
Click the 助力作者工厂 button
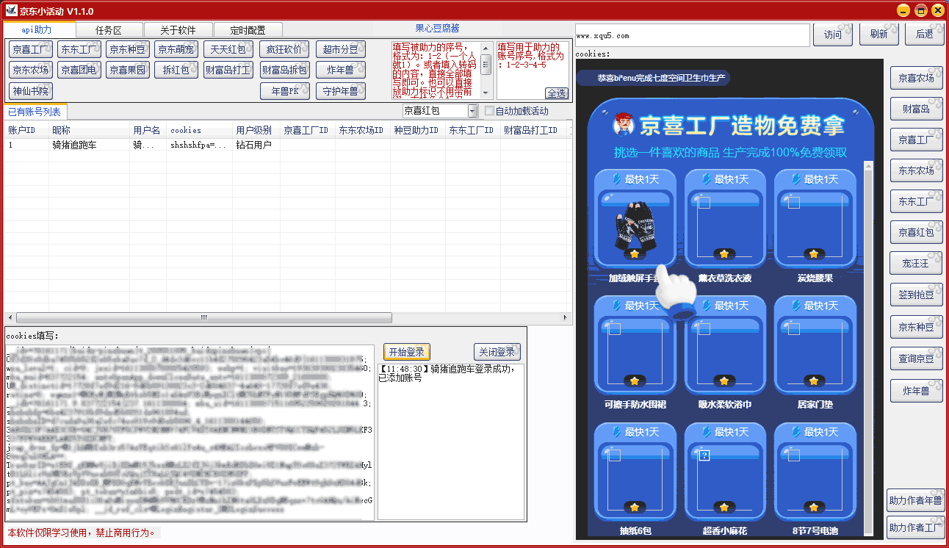click(x=915, y=527)
